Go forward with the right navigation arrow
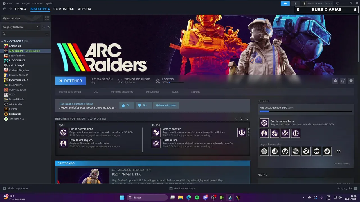This screenshot has width=360, height=202. (10, 9)
